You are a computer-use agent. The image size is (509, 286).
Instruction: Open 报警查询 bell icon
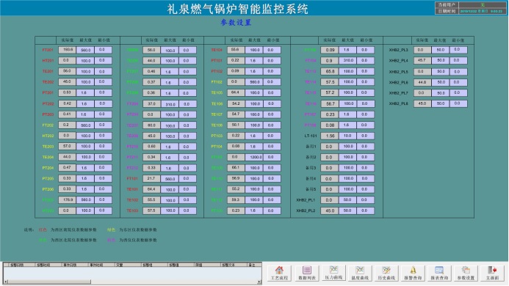pos(413,274)
